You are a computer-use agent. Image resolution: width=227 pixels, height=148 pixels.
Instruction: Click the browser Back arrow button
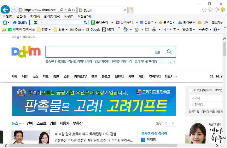5,10
